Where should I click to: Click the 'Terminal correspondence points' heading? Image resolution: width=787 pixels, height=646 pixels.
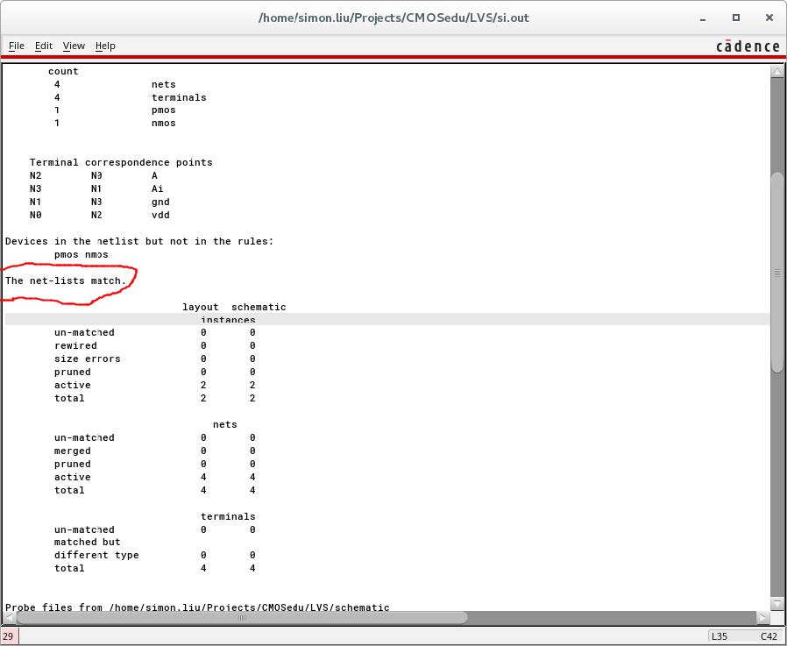click(120, 162)
